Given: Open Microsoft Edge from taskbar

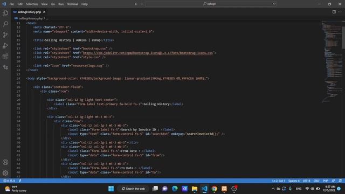Looking at the screenshot, I should 175,189.
